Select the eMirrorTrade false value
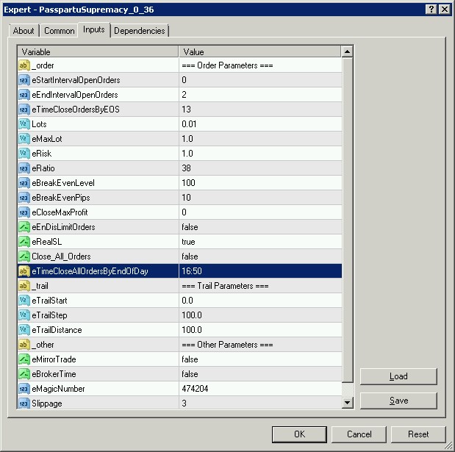The height and width of the screenshot is (452, 455). [x=260, y=359]
